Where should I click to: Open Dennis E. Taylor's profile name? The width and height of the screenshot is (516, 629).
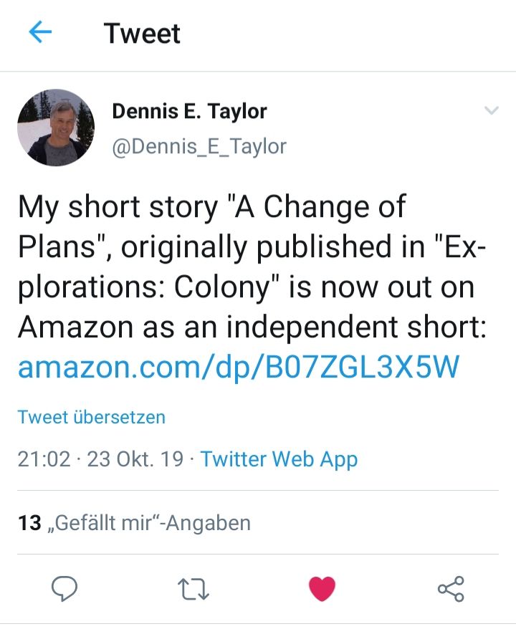[188, 111]
